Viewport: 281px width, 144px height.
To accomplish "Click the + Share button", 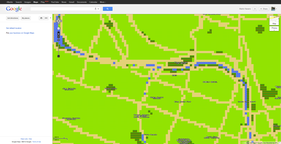I will click(x=264, y=9).
